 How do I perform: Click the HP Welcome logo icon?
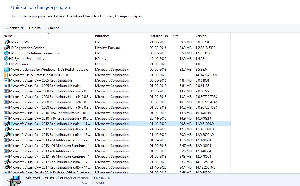(x=6, y=64)
